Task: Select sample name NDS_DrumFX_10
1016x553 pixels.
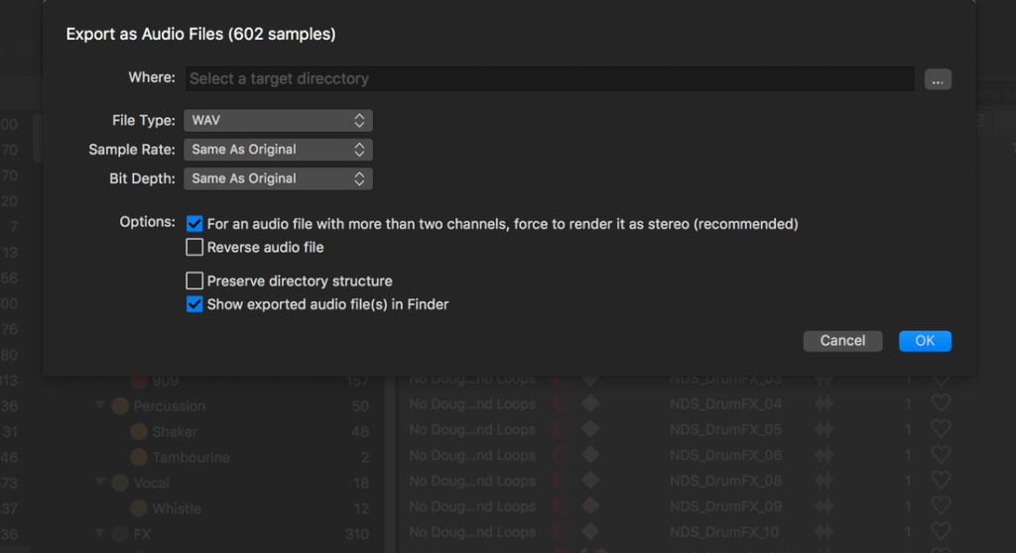Action: click(723, 532)
